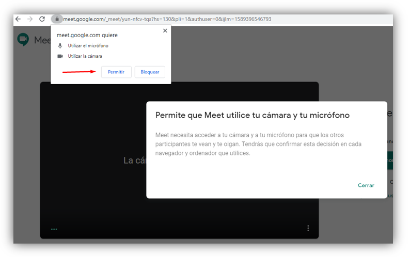Reload the page with the refresh icon
410x257 pixels.
(x=42, y=19)
